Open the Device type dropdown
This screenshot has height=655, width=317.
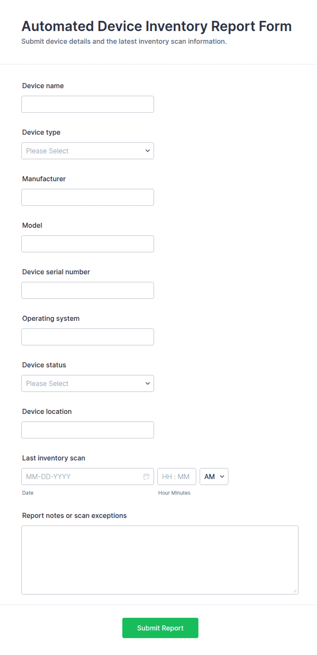88,151
